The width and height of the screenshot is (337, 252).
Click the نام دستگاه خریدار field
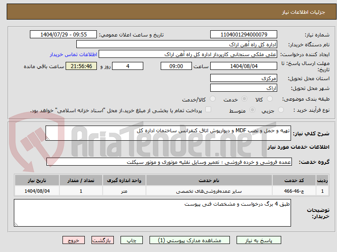(x=177, y=45)
